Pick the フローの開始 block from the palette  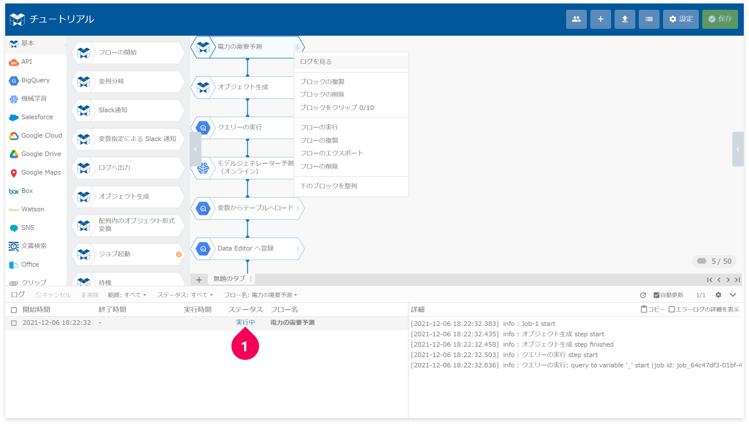pos(128,52)
